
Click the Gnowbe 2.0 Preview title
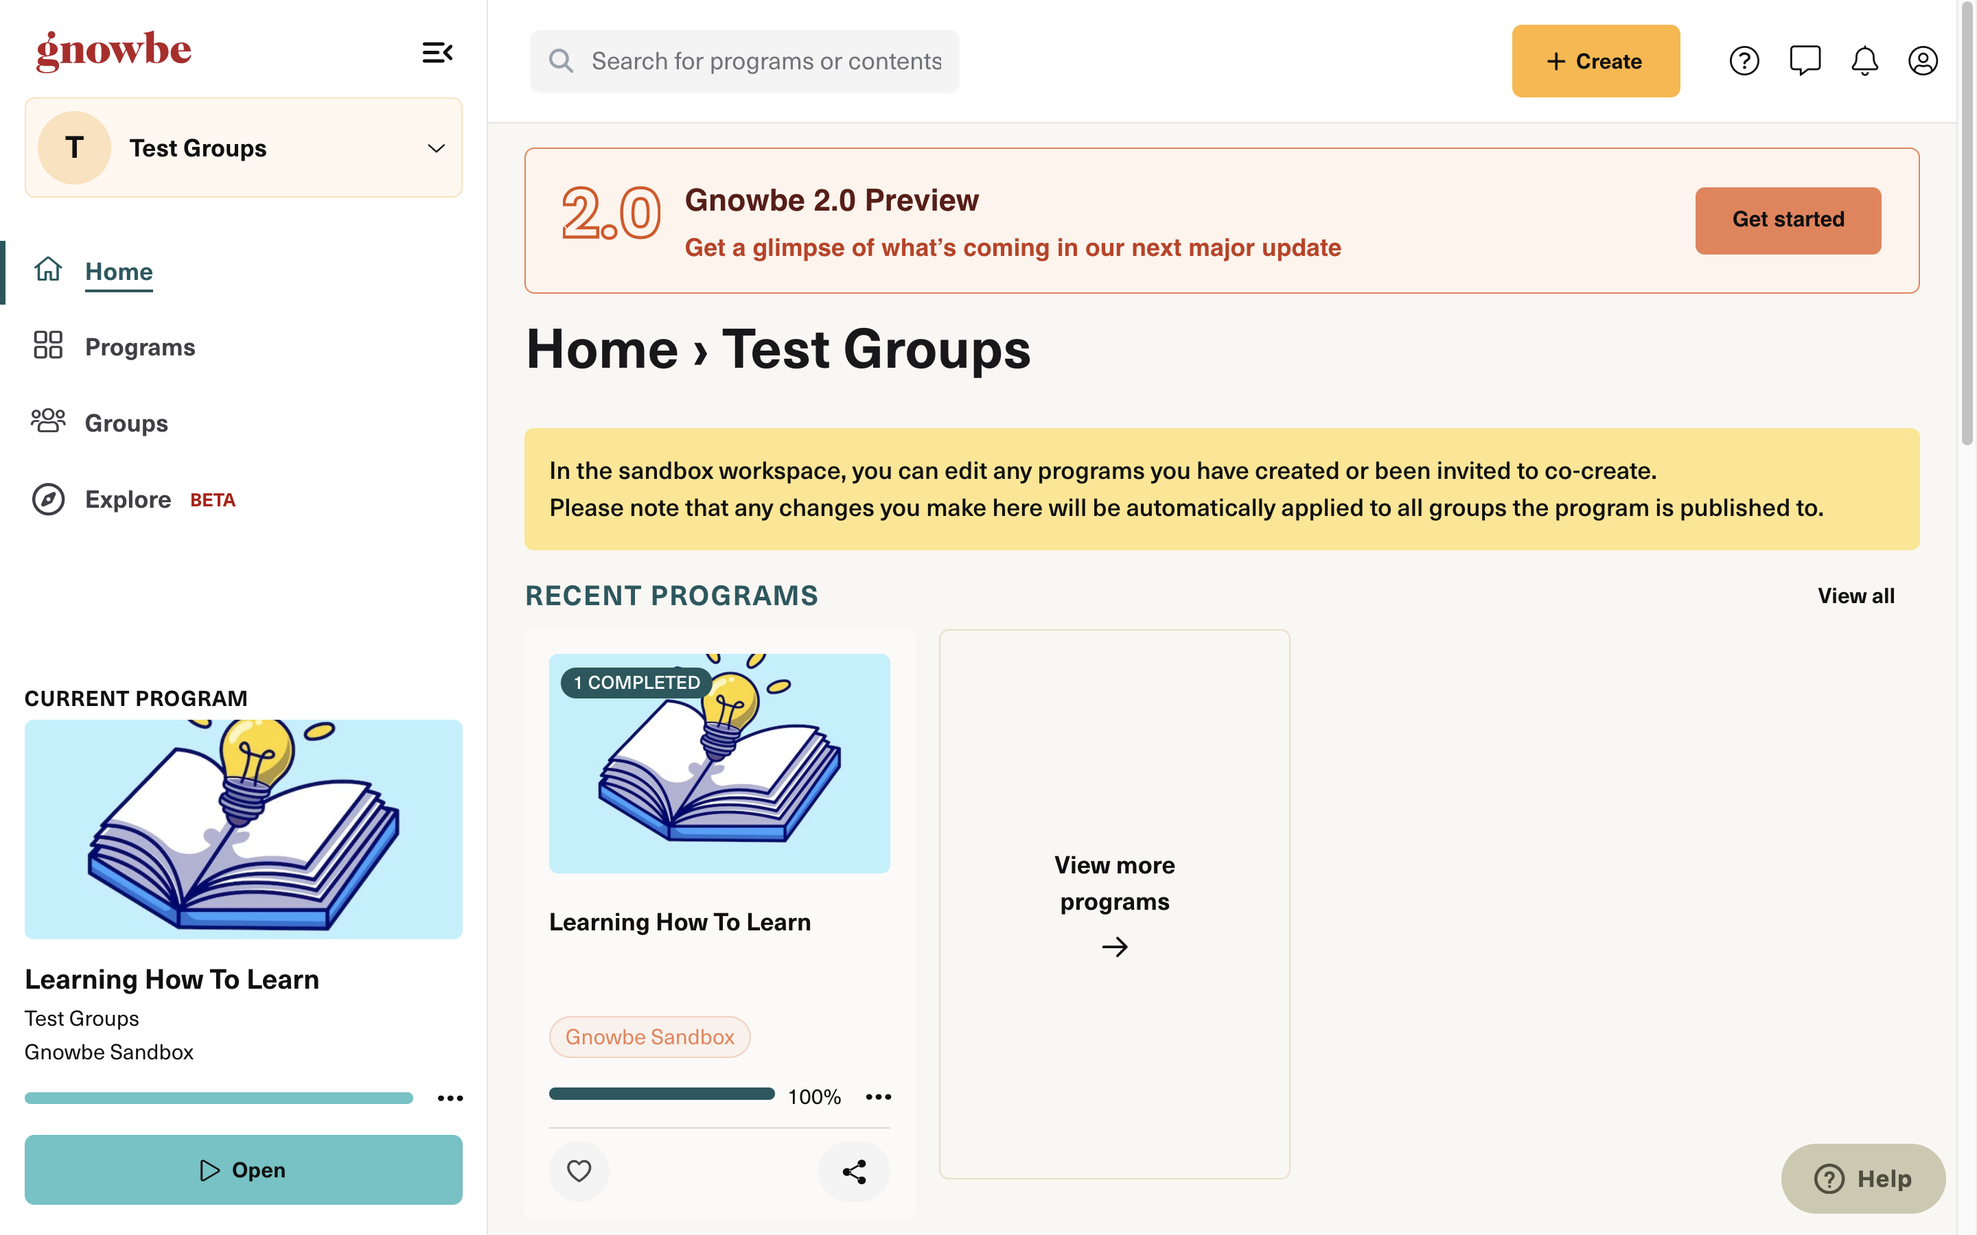[x=831, y=200]
